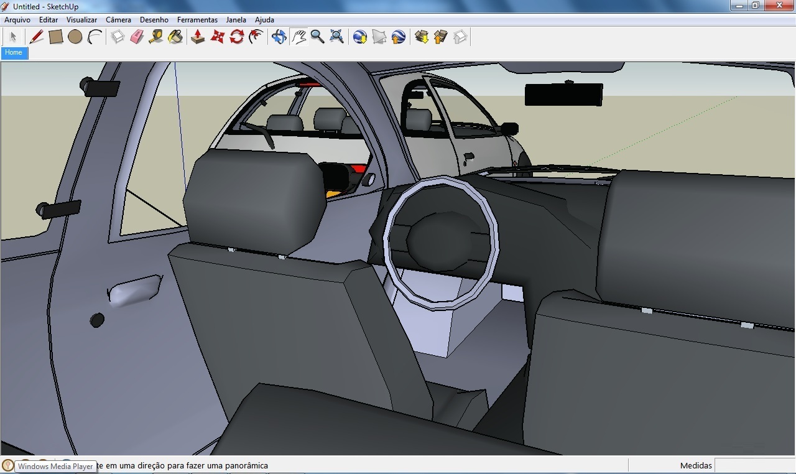Open the Ferramentas menu

click(197, 19)
